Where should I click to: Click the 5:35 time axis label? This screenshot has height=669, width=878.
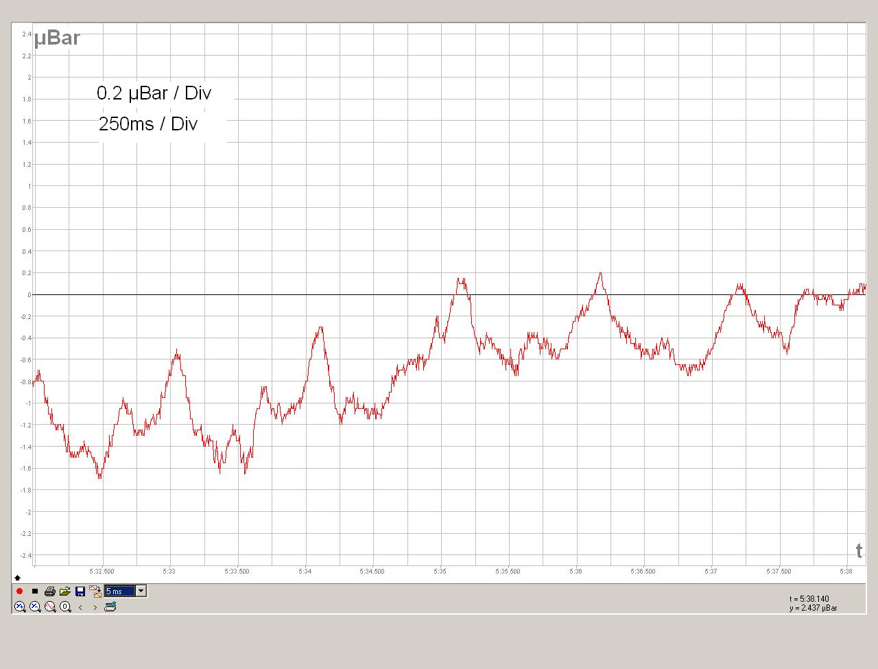pos(440,571)
